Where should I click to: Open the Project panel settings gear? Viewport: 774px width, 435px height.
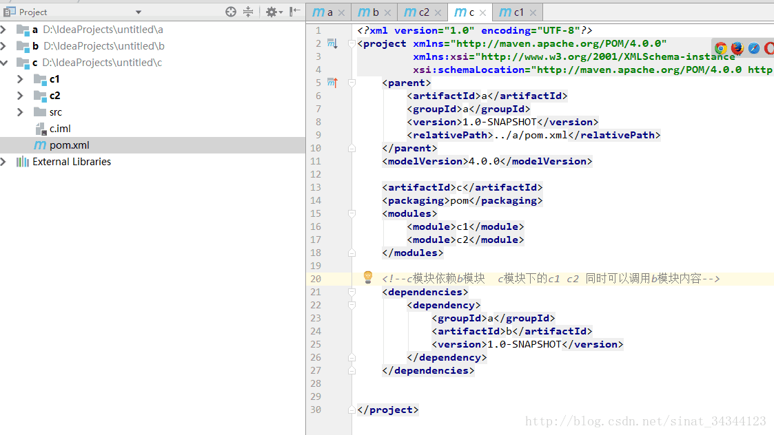pyautogui.click(x=271, y=12)
